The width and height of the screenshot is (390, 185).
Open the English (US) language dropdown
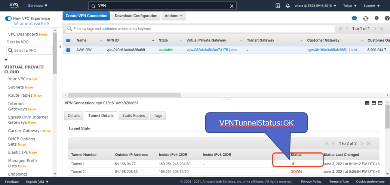(x=37, y=182)
